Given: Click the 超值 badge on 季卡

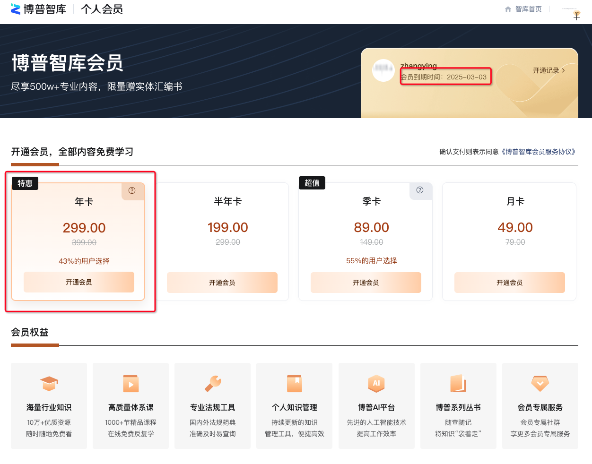Looking at the screenshot, I should pos(312,183).
